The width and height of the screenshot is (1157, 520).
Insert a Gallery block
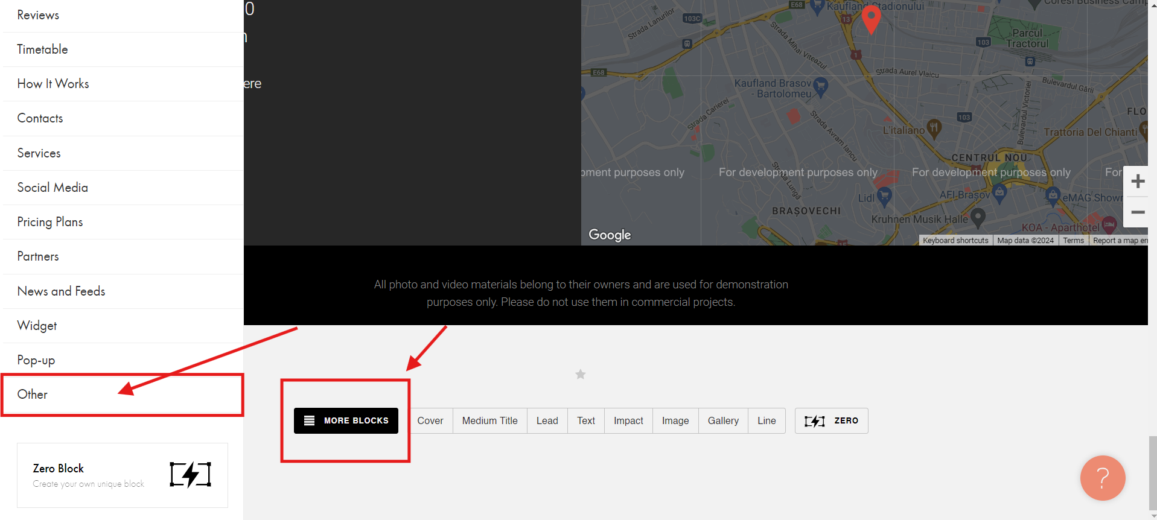pyautogui.click(x=722, y=420)
